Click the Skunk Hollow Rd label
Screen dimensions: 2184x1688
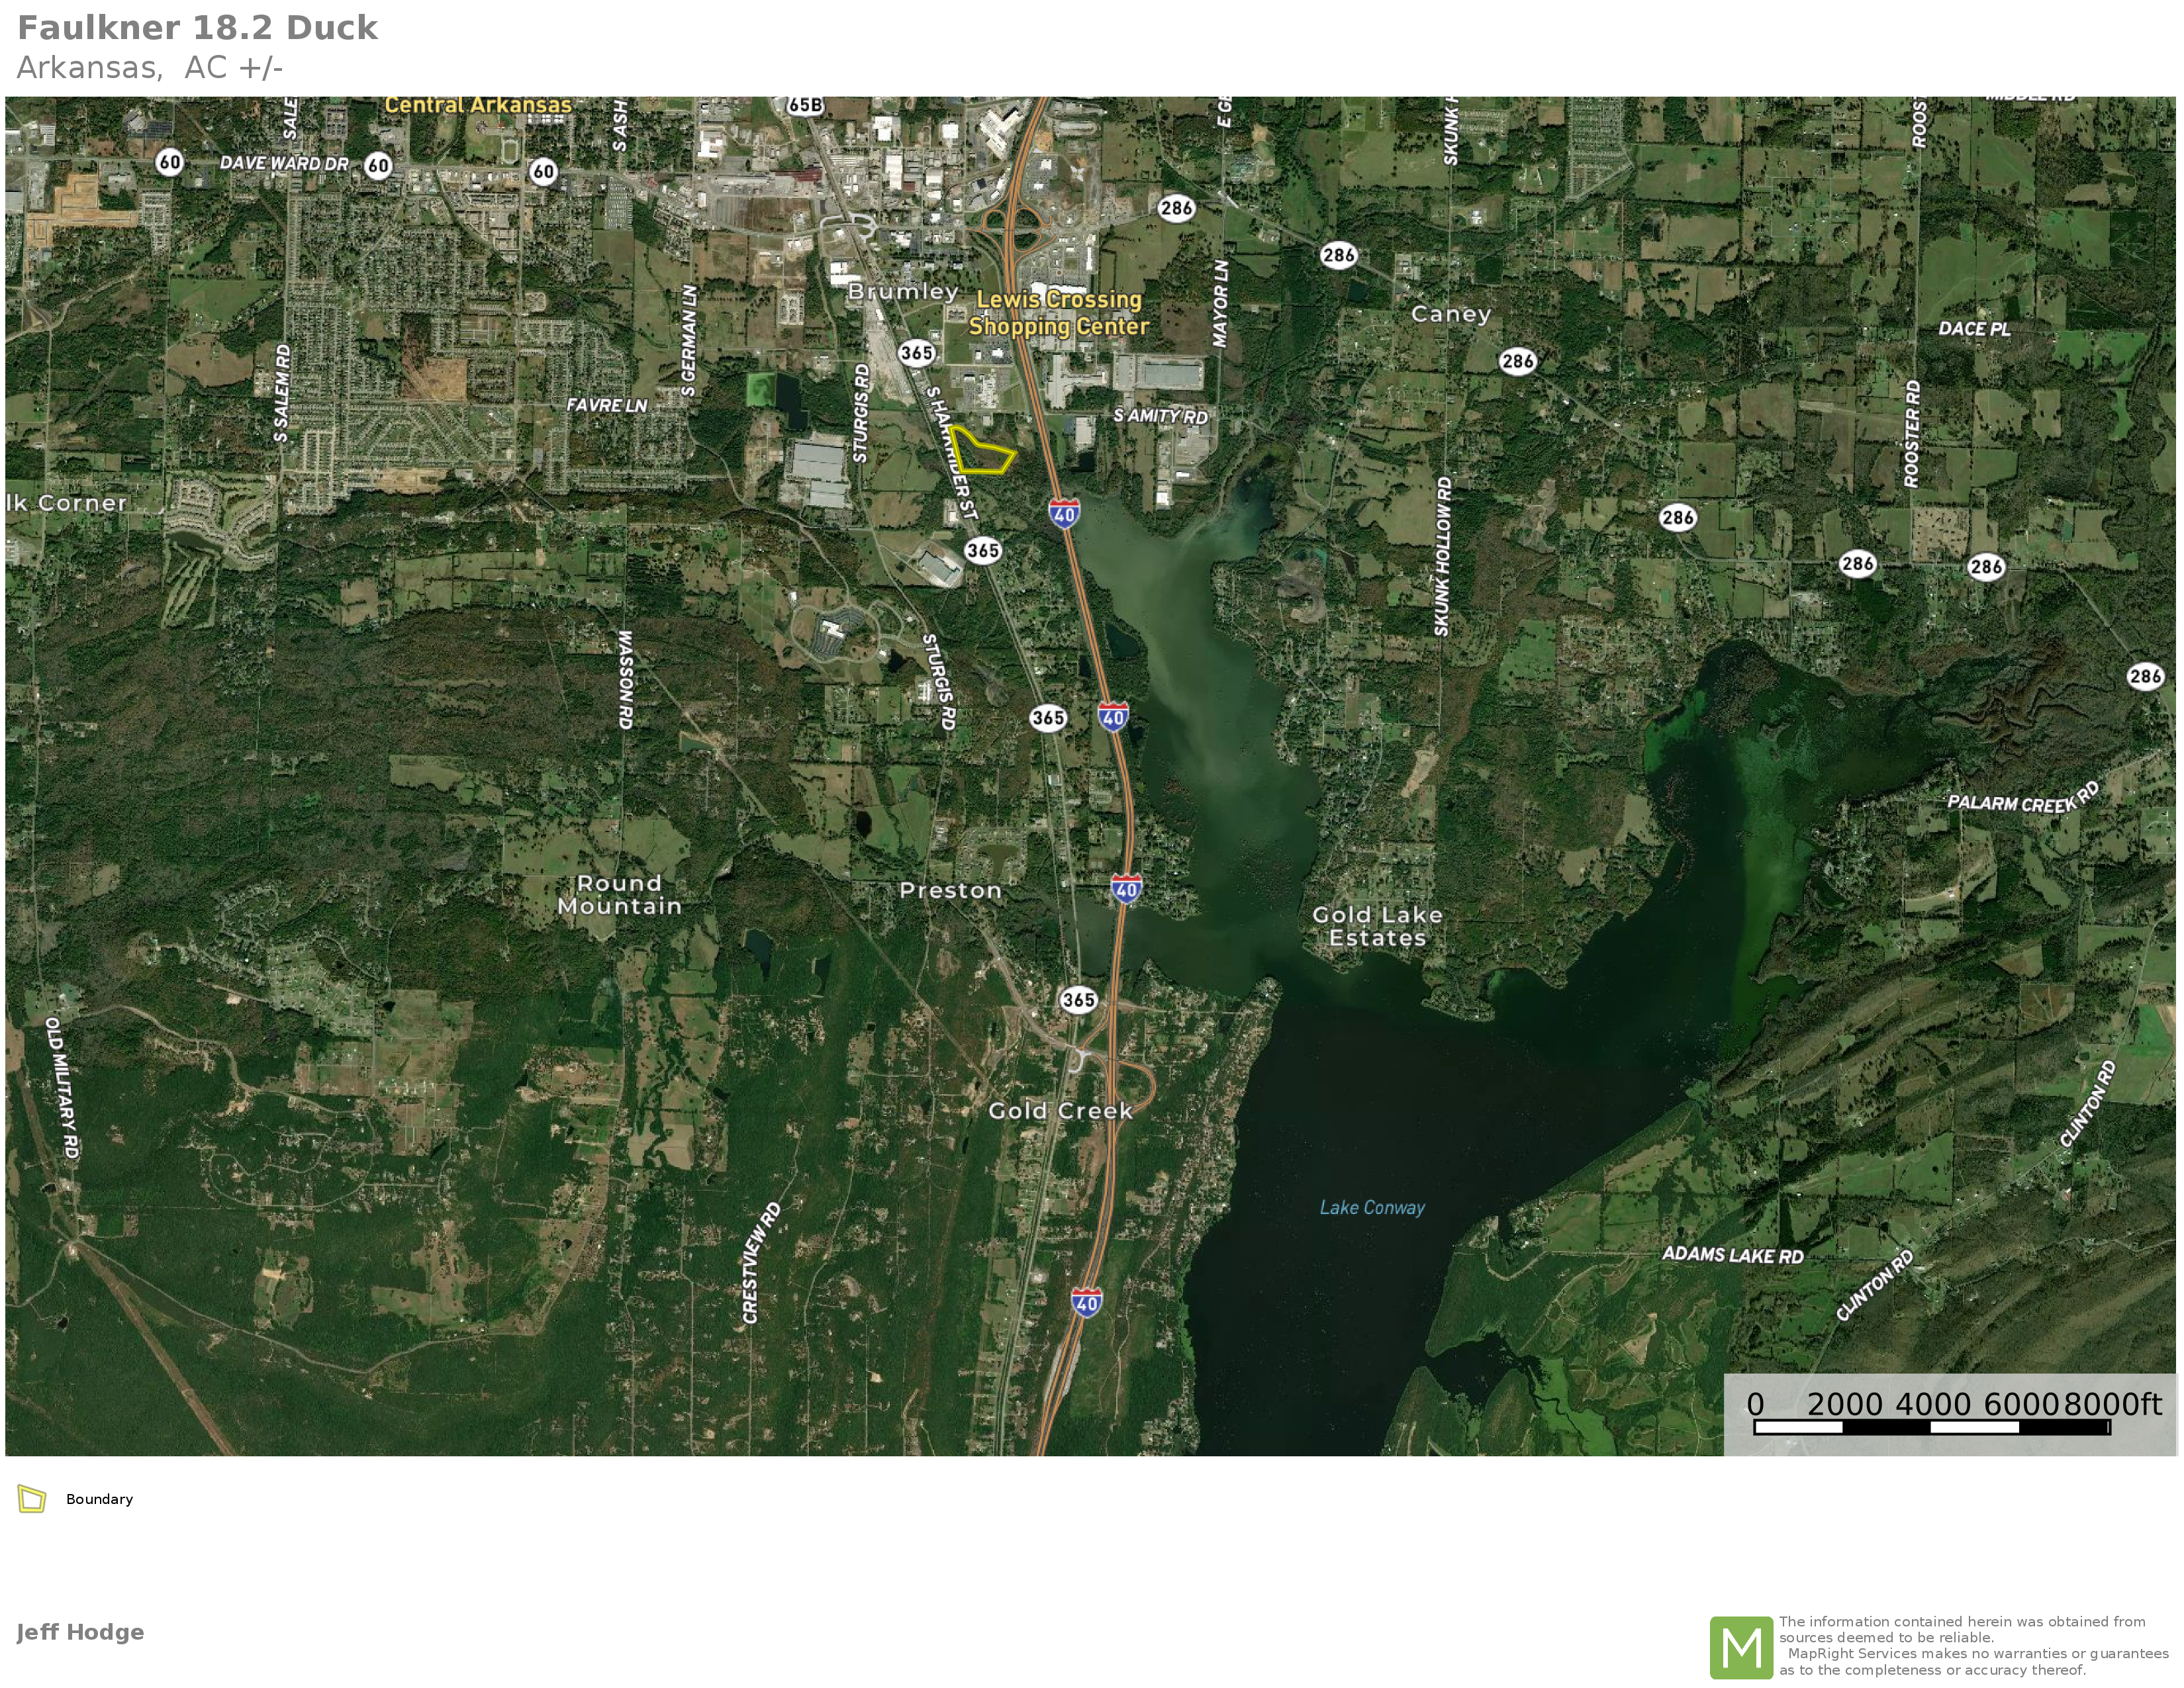click(x=1442, y=556)
